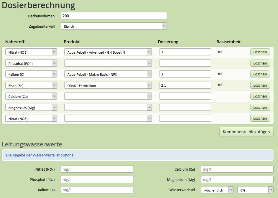The width and height of the screenshot is (278, 198).
Task: Remove the last Nitrat (NO3) row
Action: pyautogui.click(x=260, y=118)
